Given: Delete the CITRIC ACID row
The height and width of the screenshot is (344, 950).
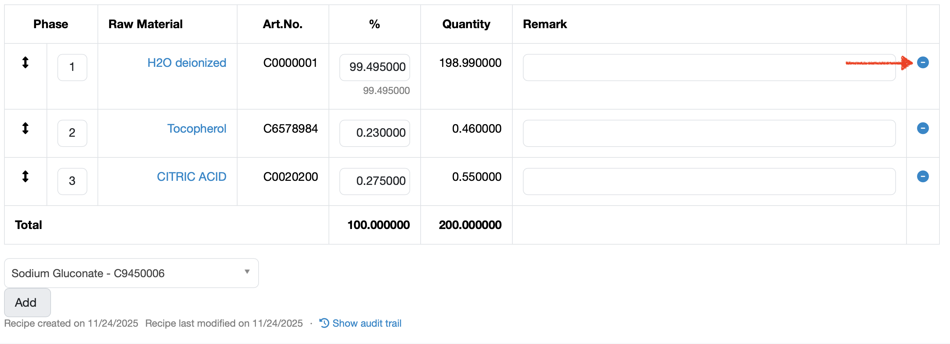Looking at the screenshot, I should click(922, 176).
